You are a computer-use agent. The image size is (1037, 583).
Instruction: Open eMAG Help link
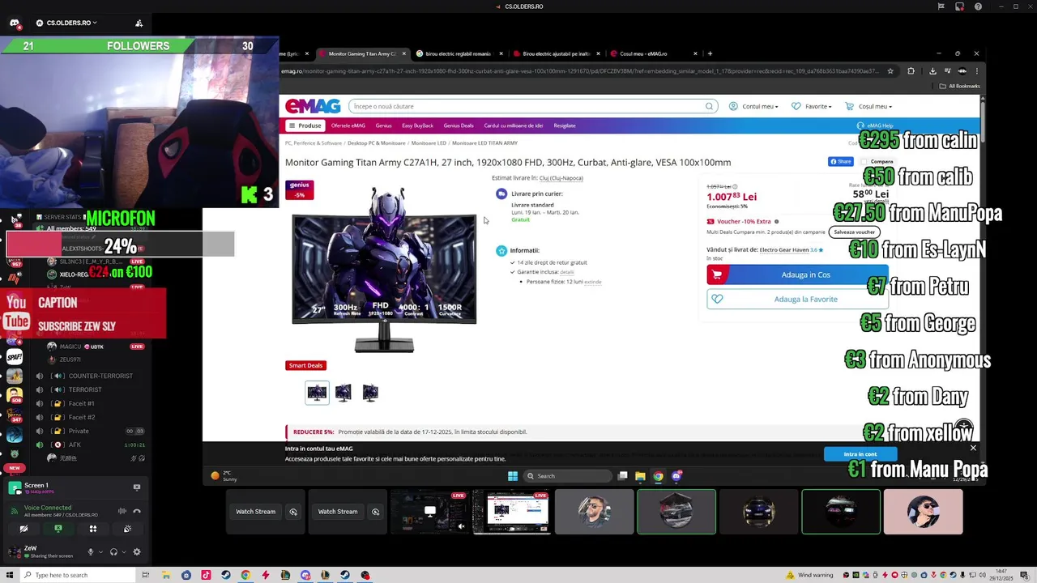pyautogui.click(x=875, y=126)
